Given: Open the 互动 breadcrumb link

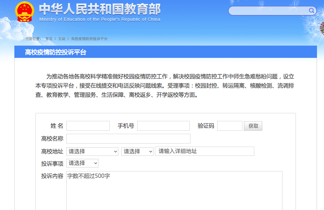Looking at the screenshot, I should point(61,39).
